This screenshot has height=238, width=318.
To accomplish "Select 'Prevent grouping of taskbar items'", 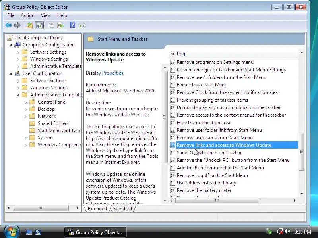I will (x=212, y=100).
